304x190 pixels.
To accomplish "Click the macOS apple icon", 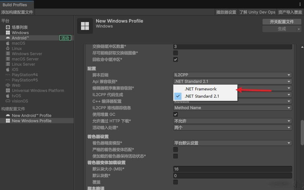I will [8, 43].
